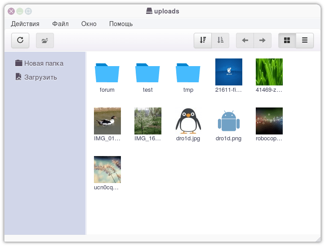Screen dimensions: 325x246
Task: Select the penguin dro1d.jpg file
Action: coord(188,121)
